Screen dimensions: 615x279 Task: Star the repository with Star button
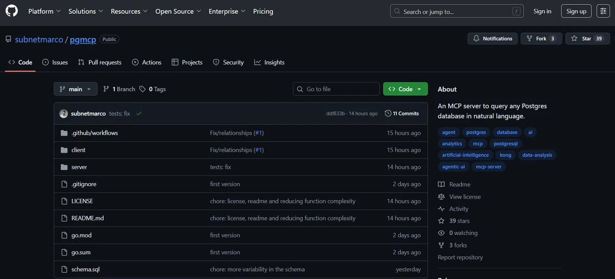[x=588, y=38]
